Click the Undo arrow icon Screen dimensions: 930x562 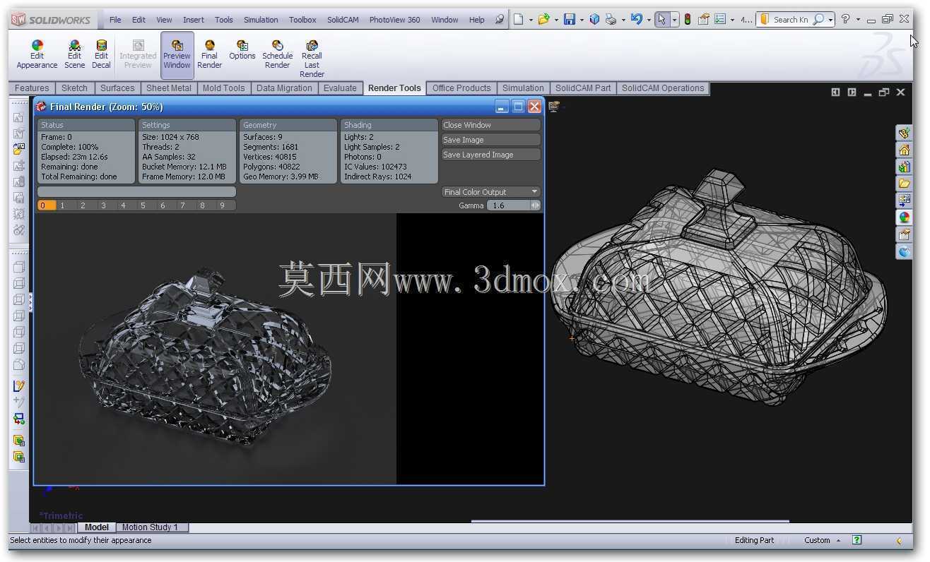point(637,20)
